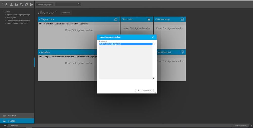Image resolution: width=253 pixels, height=128 pixels.
Task: Click the new folder plus toolbar icon
Action: coord(16,5)
